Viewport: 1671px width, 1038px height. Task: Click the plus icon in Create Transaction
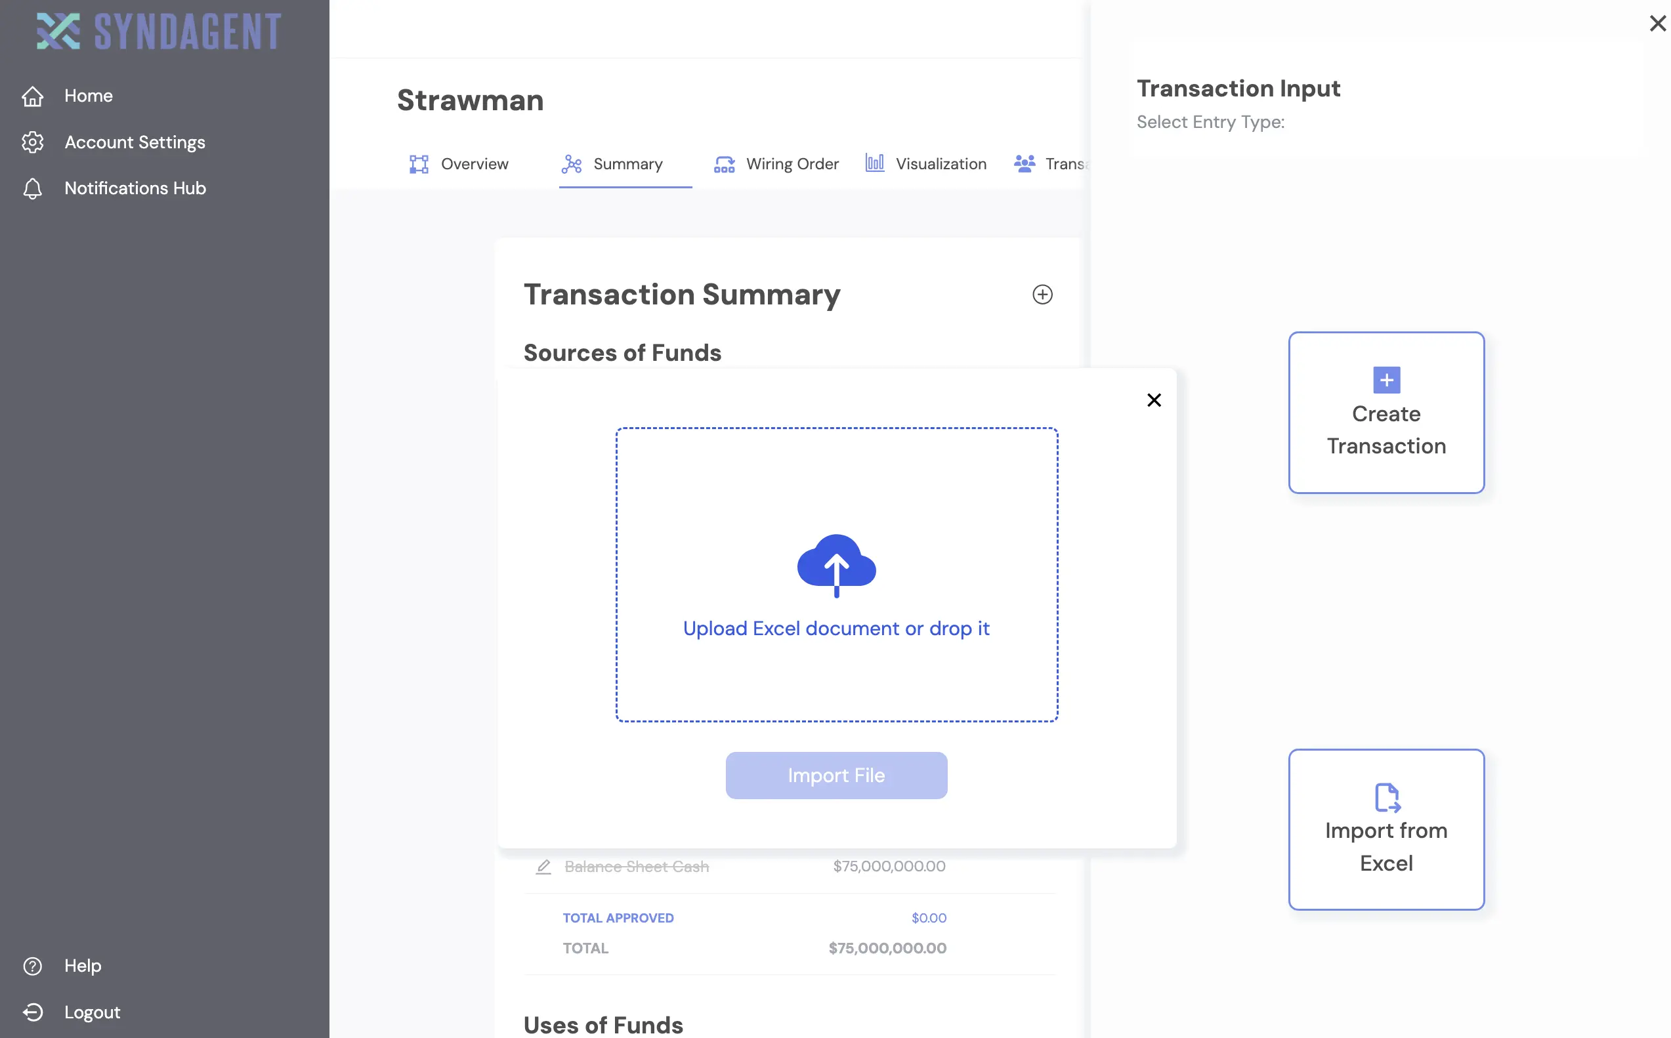1385,381
